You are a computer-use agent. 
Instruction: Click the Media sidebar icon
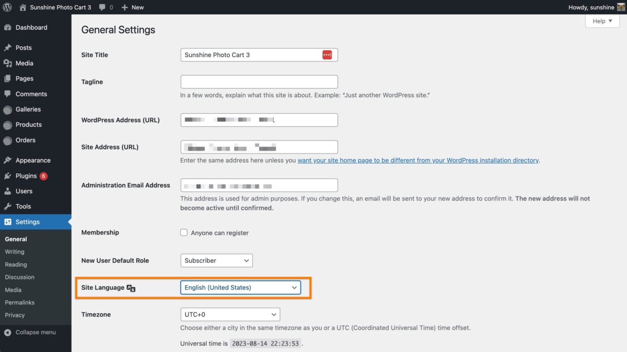pos(7,63)
